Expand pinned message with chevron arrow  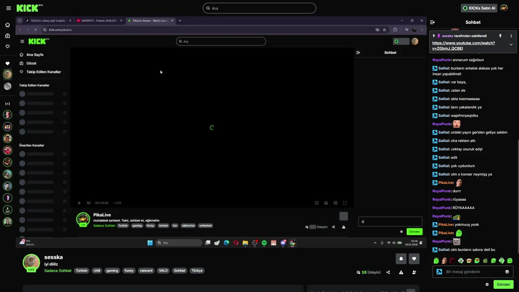tap(511, 45)
